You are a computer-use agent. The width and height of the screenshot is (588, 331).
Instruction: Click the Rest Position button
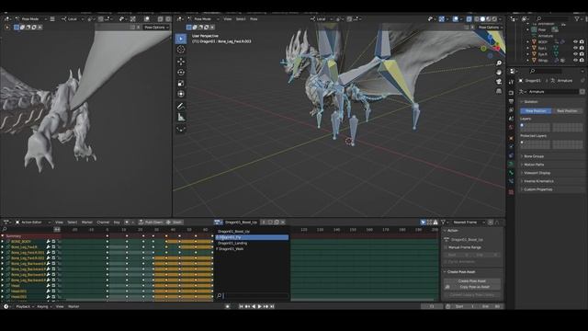[x=567, y=111]
